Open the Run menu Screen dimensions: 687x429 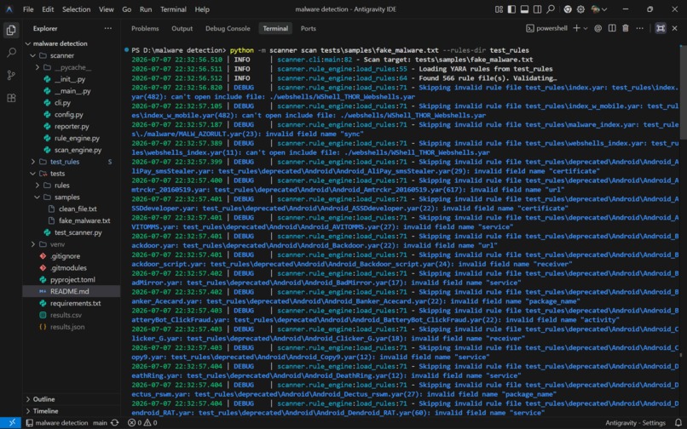(146, 9)
